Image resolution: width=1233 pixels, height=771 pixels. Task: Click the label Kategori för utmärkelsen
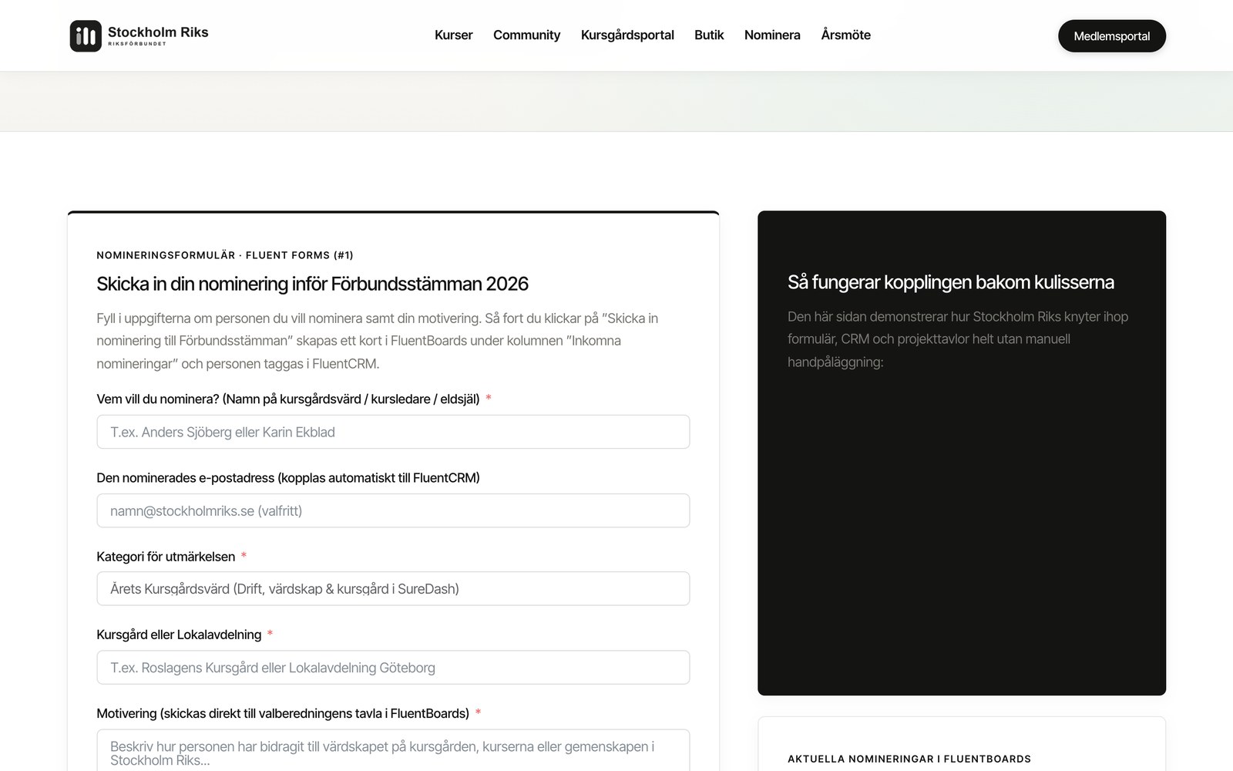point(166,556)
